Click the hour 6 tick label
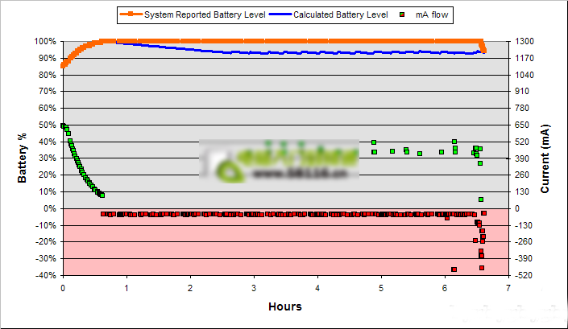The image size is (568, 329). tap(445, 288)
